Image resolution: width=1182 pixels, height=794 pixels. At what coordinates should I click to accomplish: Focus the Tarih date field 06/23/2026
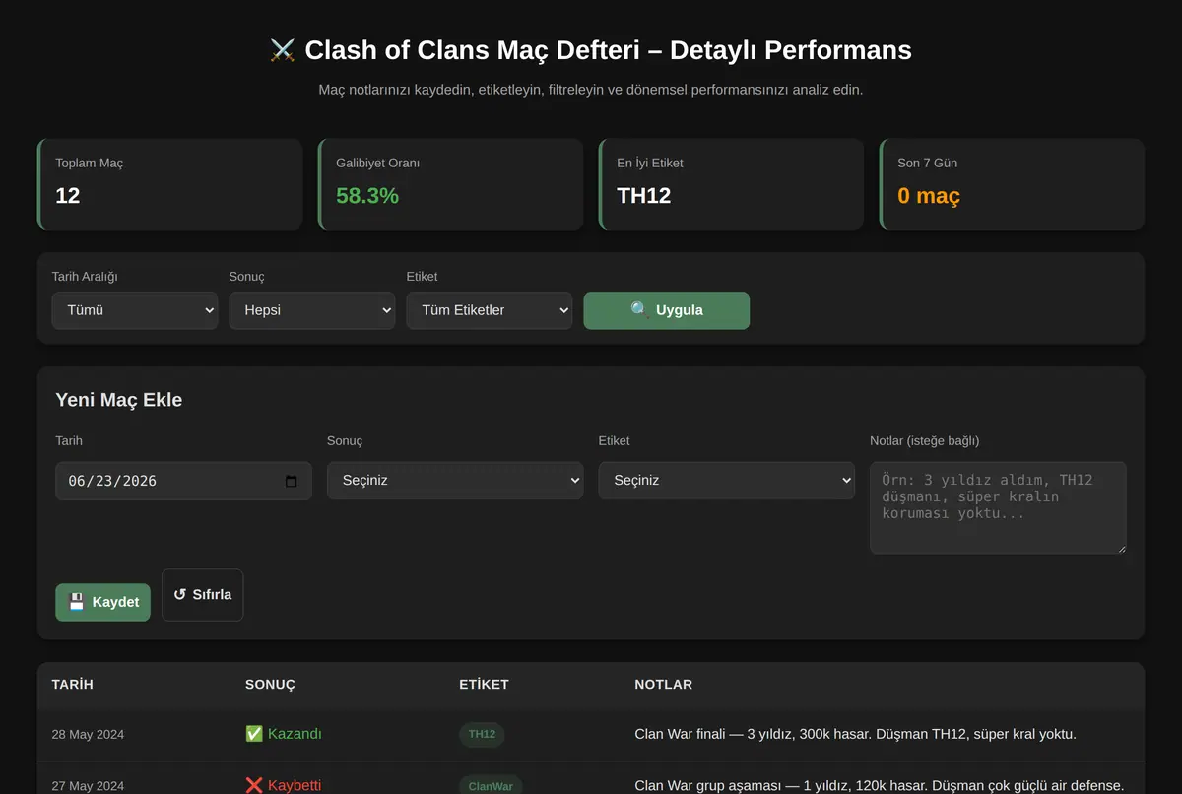point(183,481)
